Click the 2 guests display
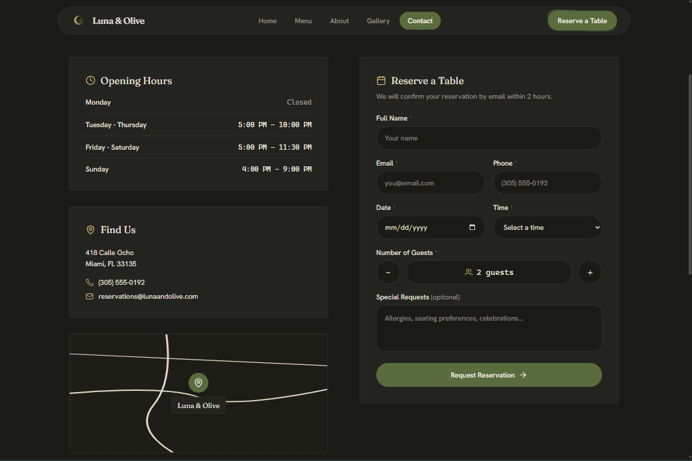Screen dimensions: 692x461 489,272
